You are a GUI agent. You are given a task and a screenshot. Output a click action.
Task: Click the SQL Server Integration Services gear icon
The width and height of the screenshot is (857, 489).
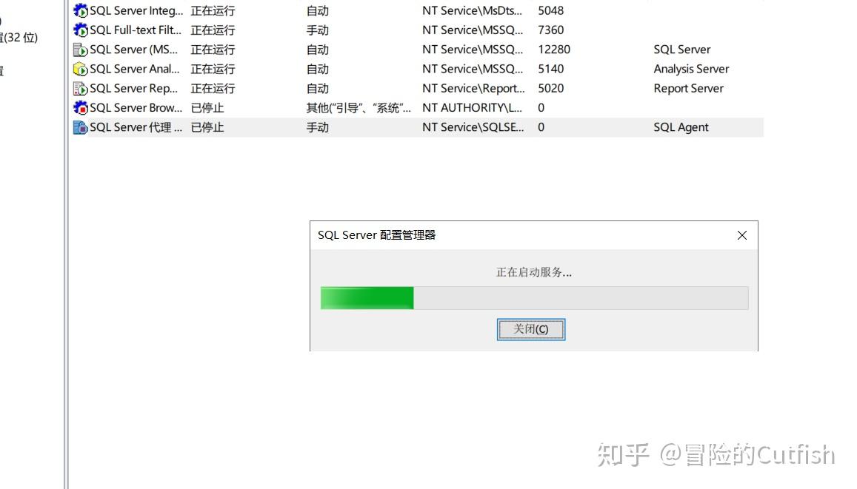point(80,10)
